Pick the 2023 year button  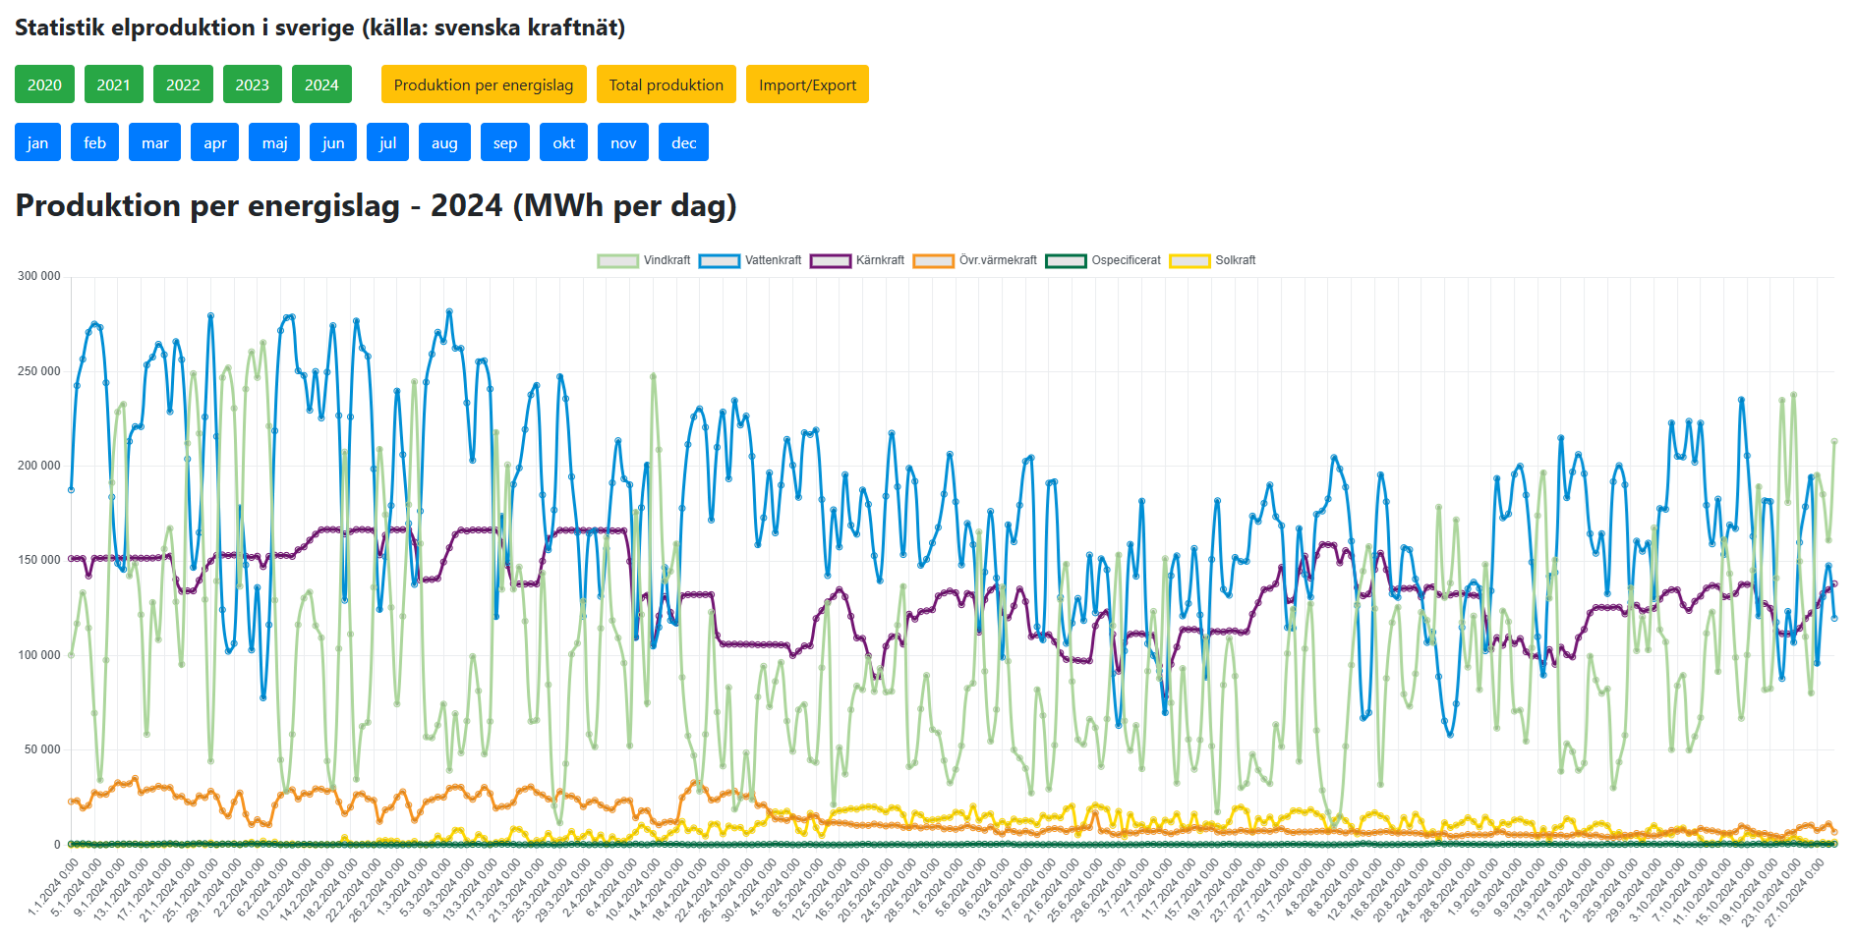pos(252,84)
